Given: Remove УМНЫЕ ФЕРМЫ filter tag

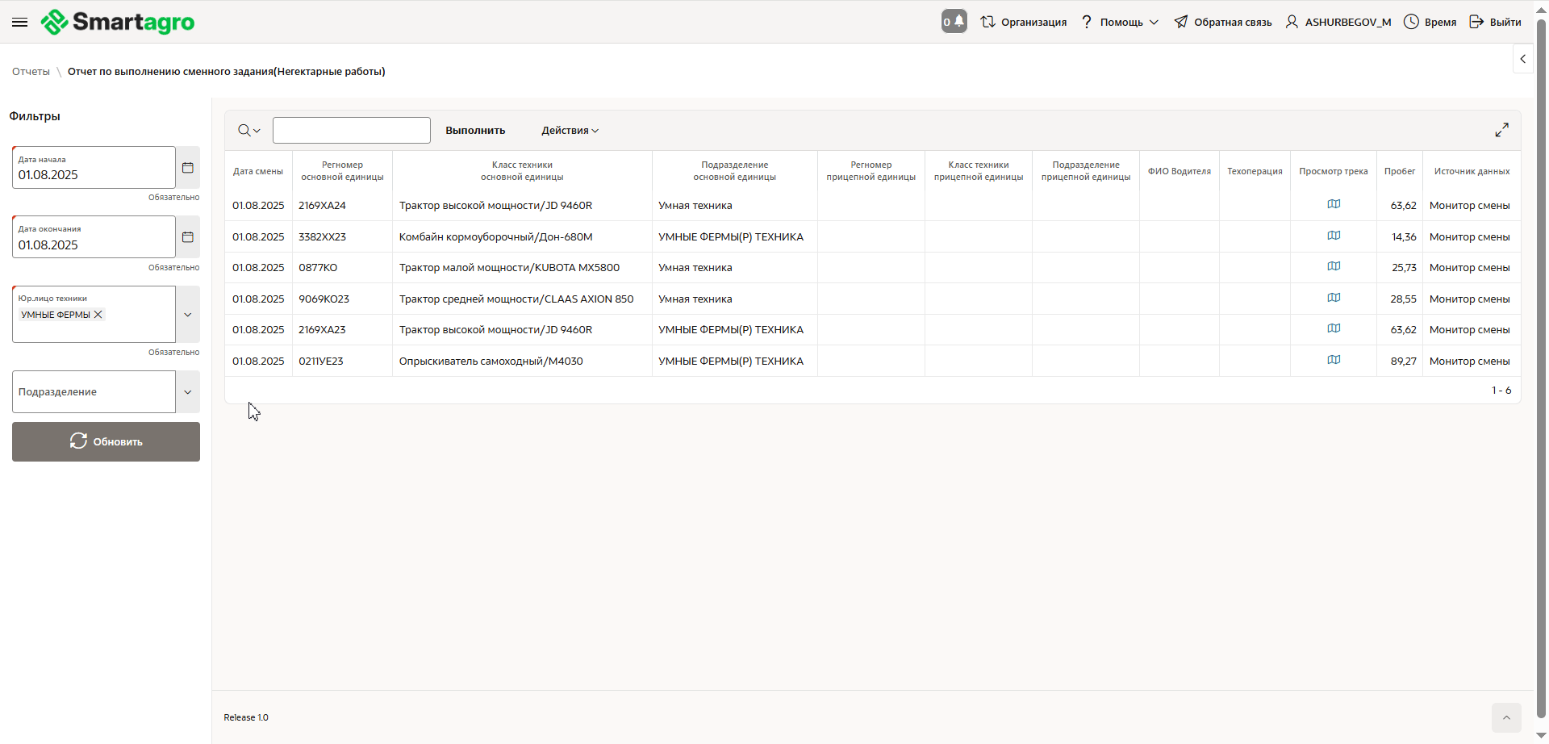Looking at the screenshot, I should [x=98, y=315].
